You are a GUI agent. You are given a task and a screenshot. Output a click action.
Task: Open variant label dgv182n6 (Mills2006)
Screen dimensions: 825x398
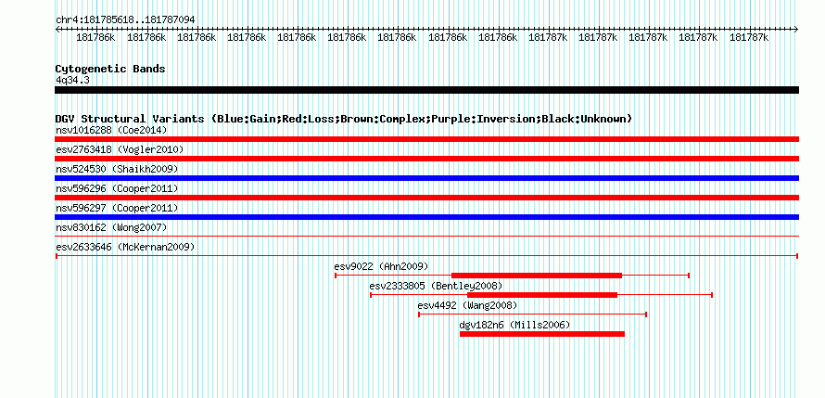click(x=515, y=325)
